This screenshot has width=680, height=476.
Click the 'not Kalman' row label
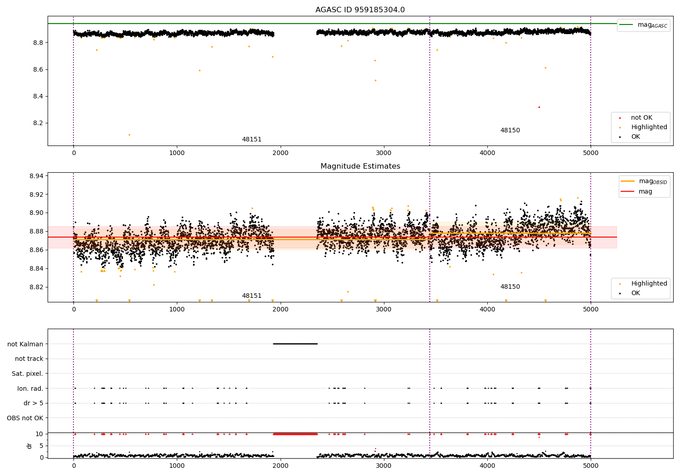[25, 344]
